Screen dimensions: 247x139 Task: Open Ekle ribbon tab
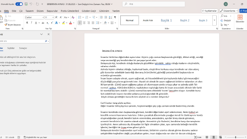coord(14,11)
